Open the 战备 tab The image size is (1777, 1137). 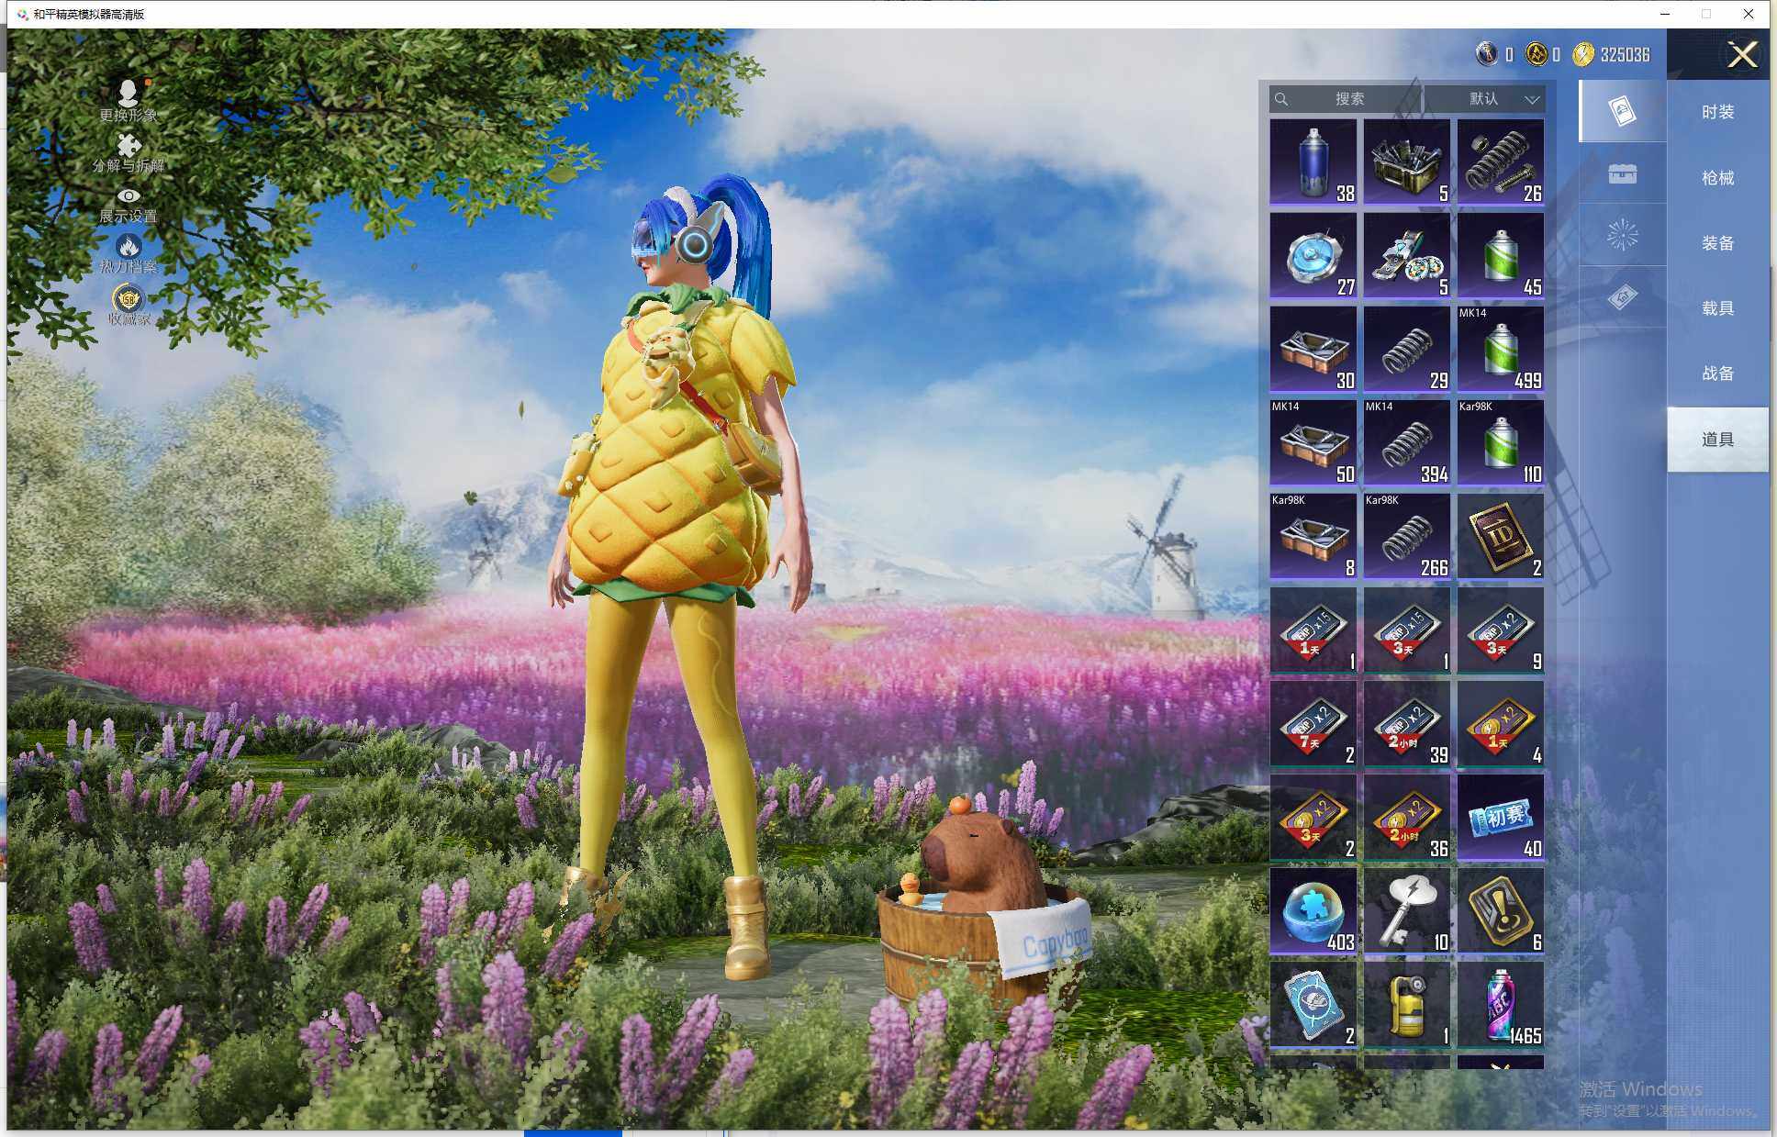click(1717, 373)
